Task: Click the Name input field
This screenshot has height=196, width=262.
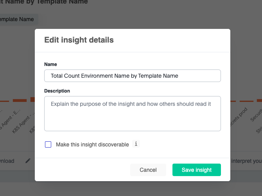Action: [133, 76]
